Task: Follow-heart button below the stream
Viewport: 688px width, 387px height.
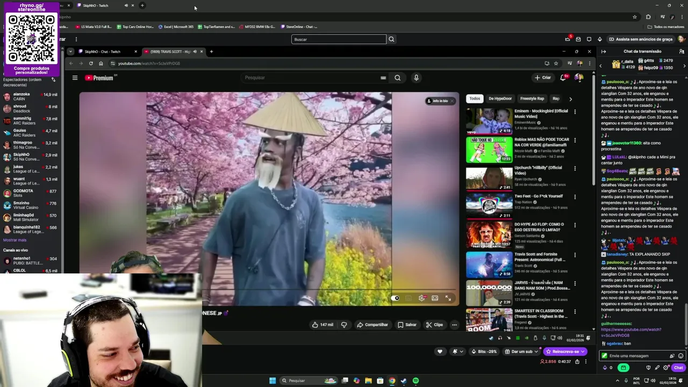Action: [440, 352]
